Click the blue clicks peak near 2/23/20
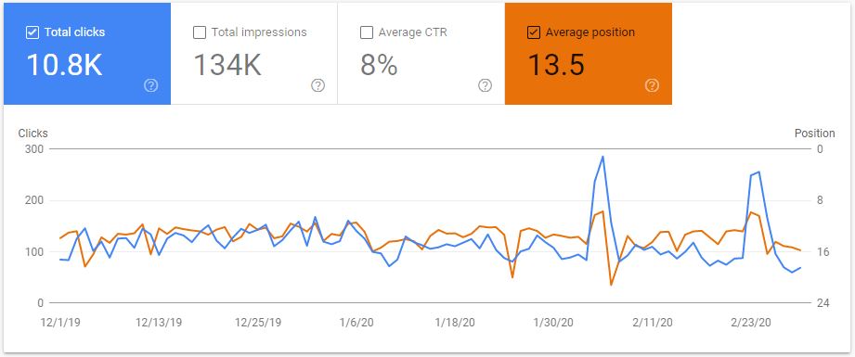The width and height of the screenshot is (855, 357). pyautogui.click(x=759, y=172)
